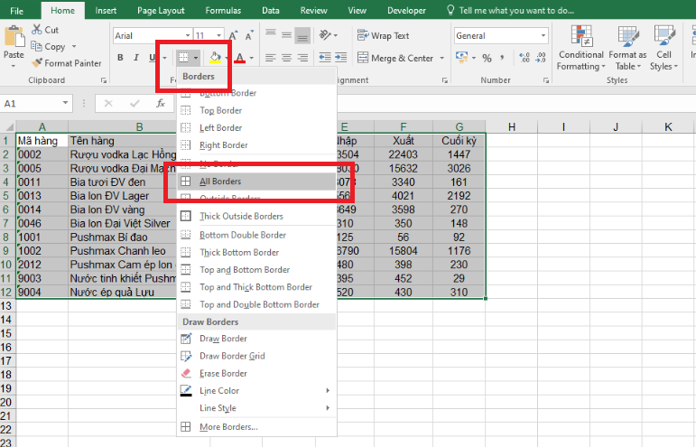696x447 pixels.
Task: Choose Erase Border from the menu
Action: 222,373
